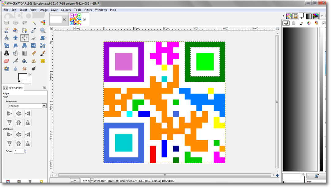Image resolution: width=331 pixels, height=188 pixels.
Task: Activate the Move tool
Action: click(15, 38)
